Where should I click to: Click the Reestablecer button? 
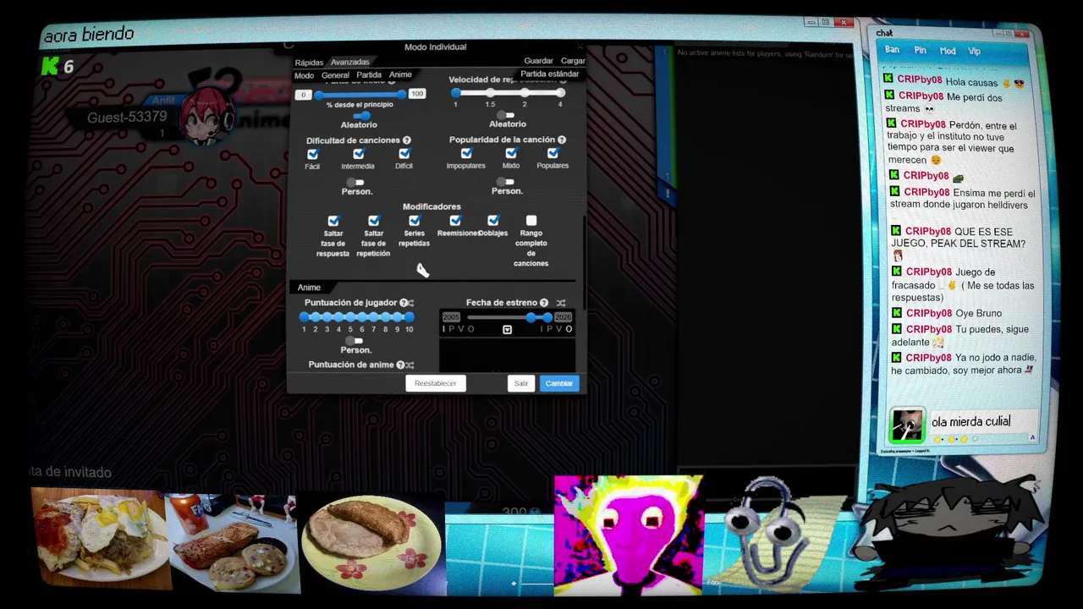pos(436,383)
